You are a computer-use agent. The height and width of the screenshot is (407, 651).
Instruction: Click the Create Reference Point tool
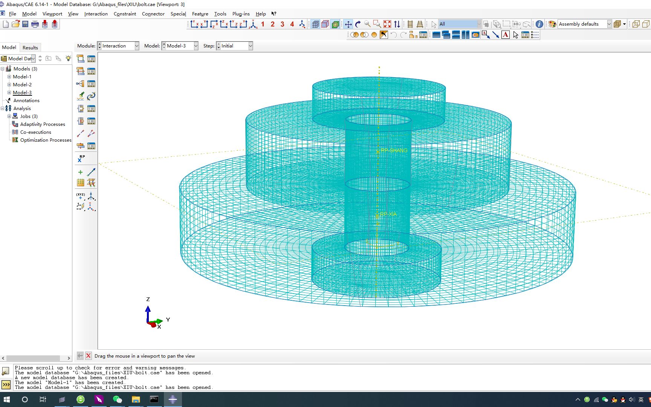(x=81, y=159)
